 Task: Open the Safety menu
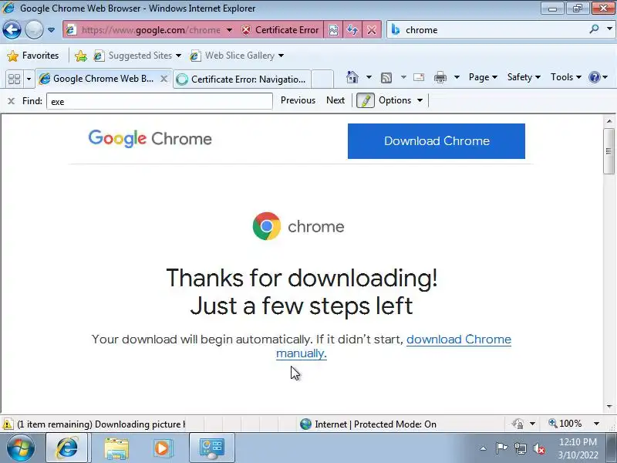524,77
